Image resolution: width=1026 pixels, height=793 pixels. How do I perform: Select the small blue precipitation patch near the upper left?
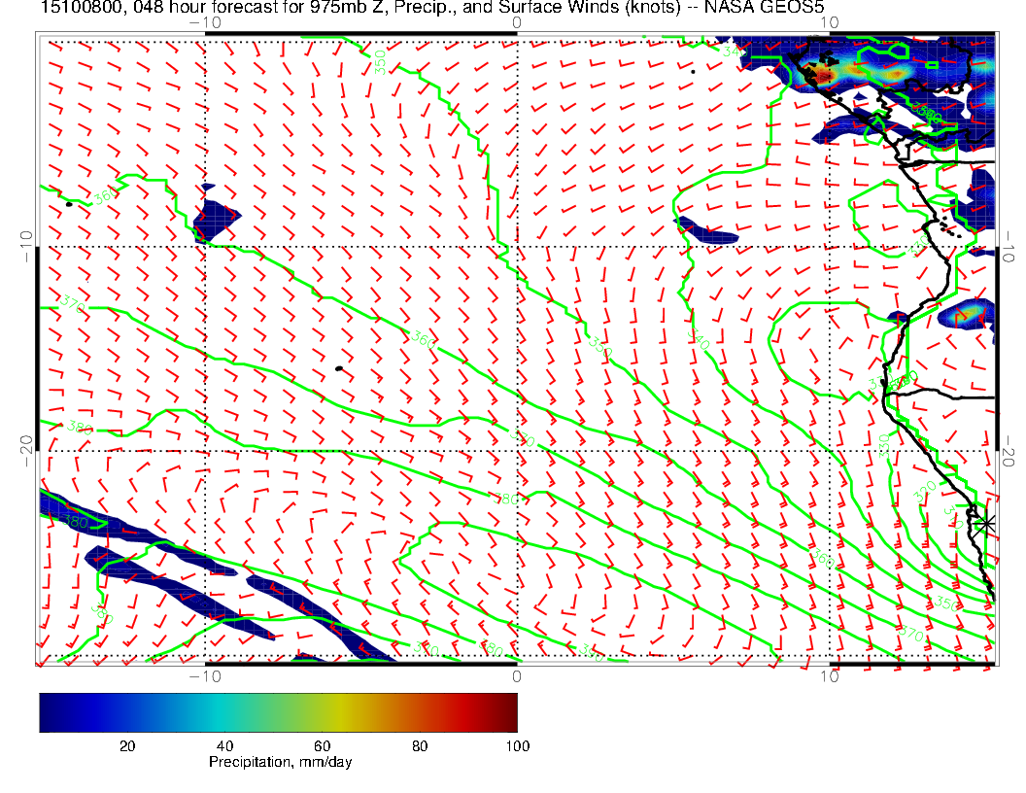click(215, 218)
